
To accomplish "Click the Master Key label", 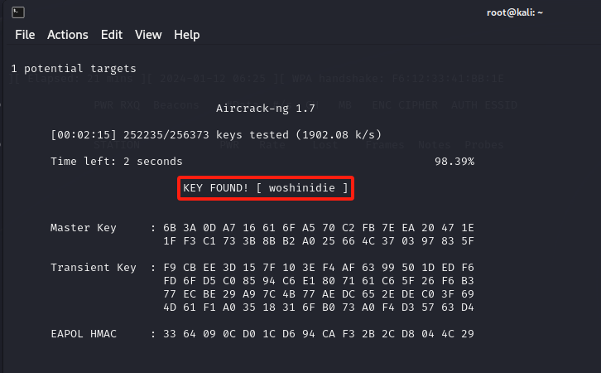I will click(x=84, y=227).
